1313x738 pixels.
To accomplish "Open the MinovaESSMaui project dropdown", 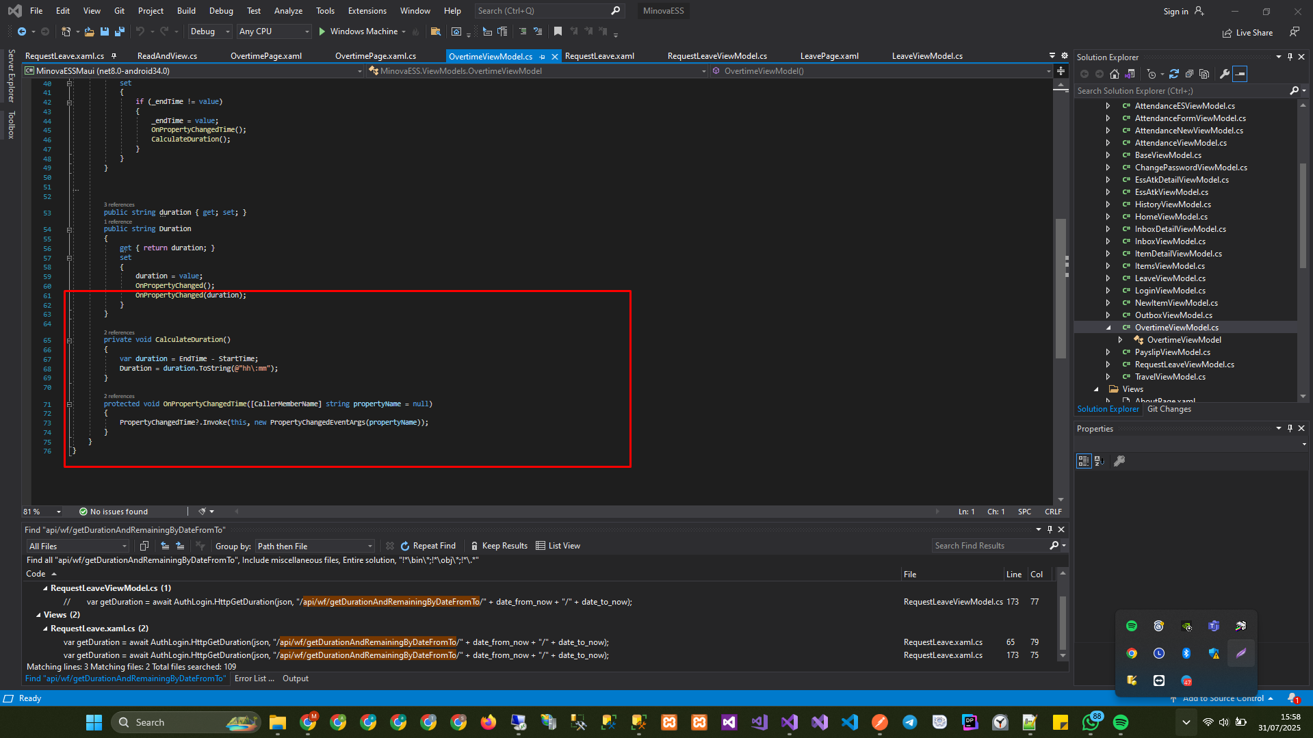I will 193,71.
